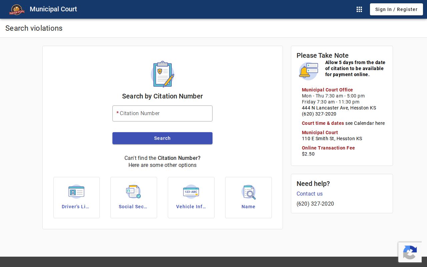Click the 'Search violations' page heading
Viewport: 427px width, 267px height.
[x=34, y=28]
